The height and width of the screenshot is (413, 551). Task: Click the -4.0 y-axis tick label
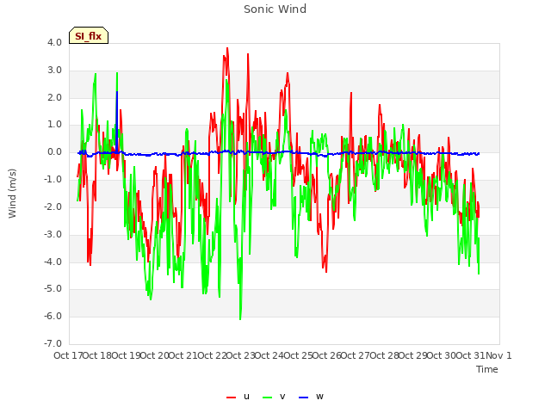click(53, 262)
